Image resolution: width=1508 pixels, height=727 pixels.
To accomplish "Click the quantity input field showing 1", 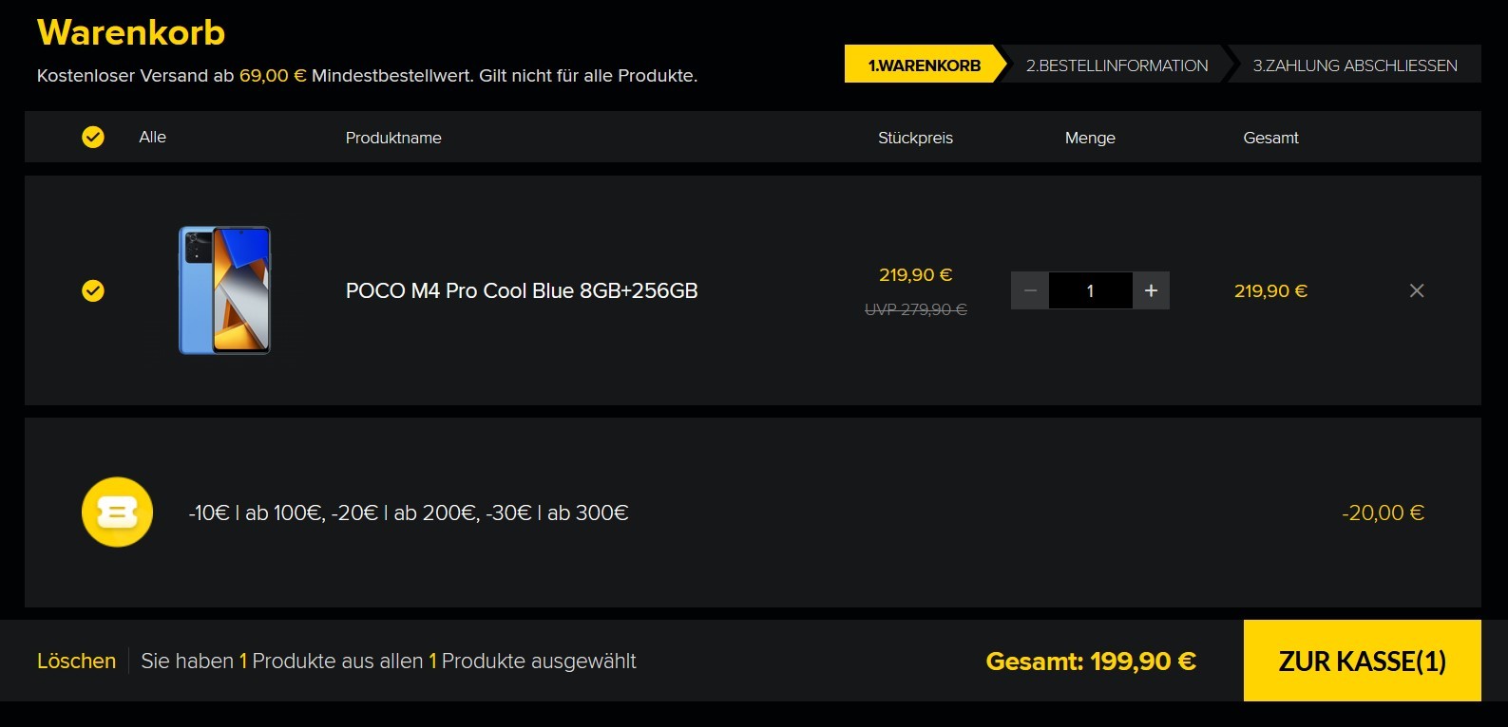I will [1091, 290].
